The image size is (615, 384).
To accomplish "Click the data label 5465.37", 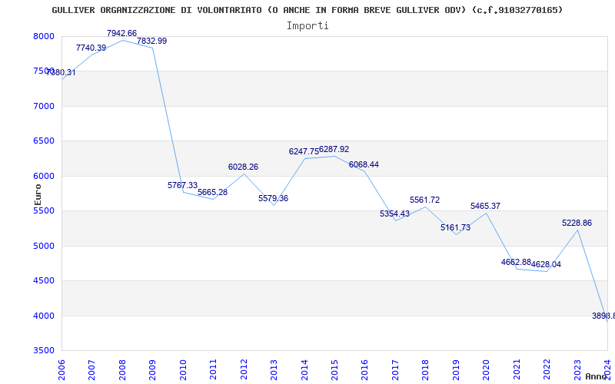I will pos(486,206).
